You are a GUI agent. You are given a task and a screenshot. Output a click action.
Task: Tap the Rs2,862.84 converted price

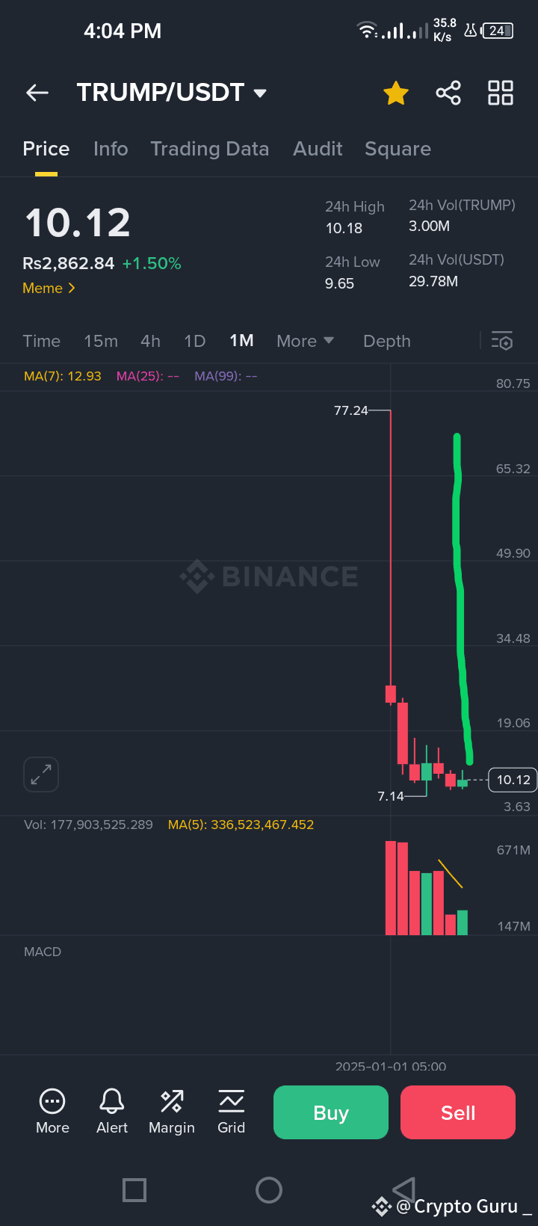[69, 263]
